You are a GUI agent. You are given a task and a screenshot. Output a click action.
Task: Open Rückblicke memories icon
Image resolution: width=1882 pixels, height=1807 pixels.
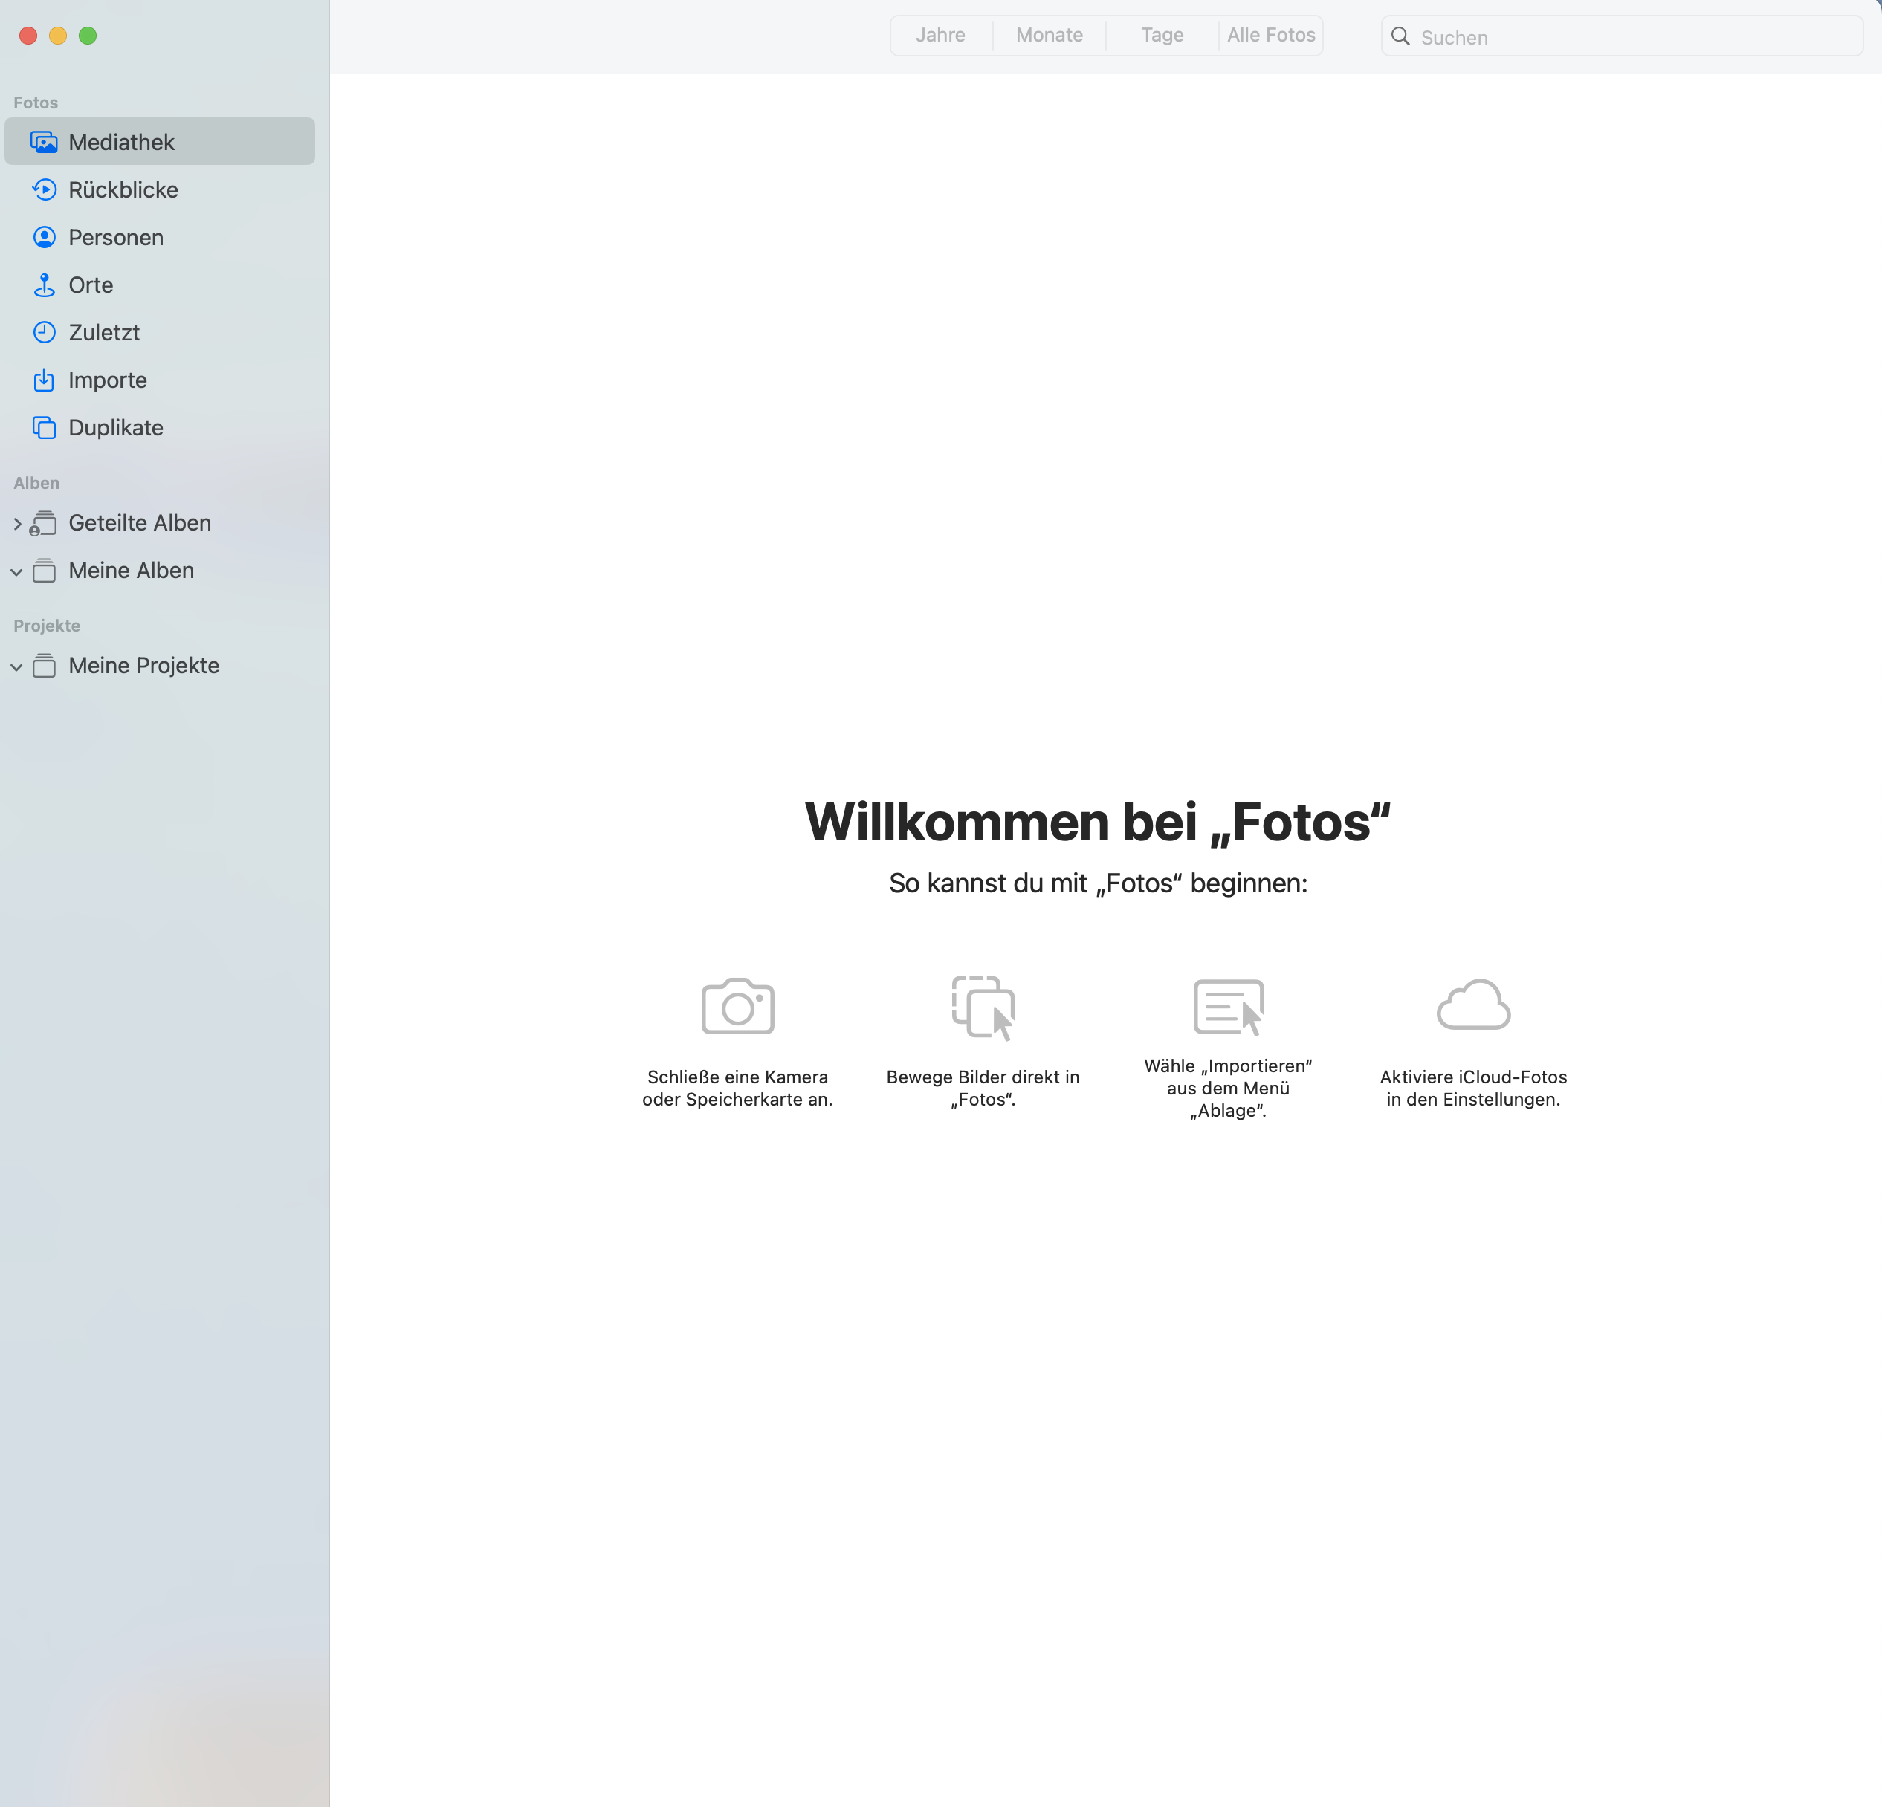click(44, 190)
